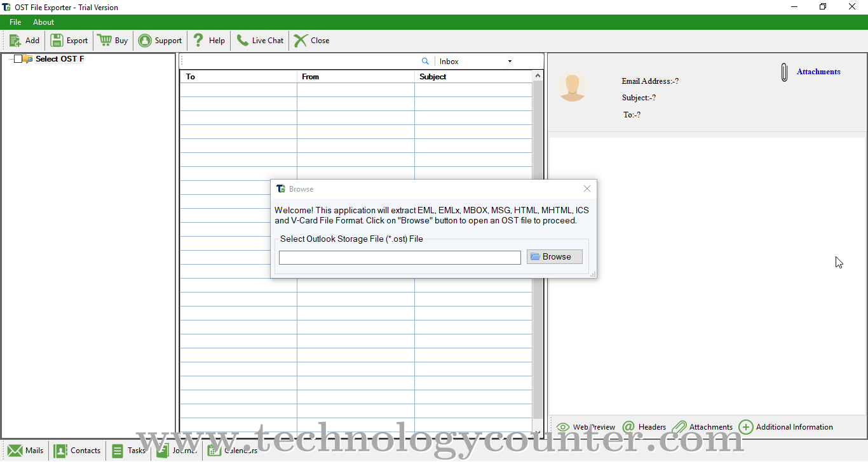Image resolution: width=868 pixels, height=462 pixels.
Task: Open the Buy shopping cart button
Action: 112,41
